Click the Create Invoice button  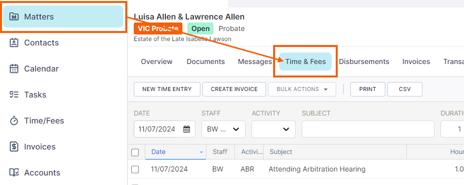tap(234, 89)
